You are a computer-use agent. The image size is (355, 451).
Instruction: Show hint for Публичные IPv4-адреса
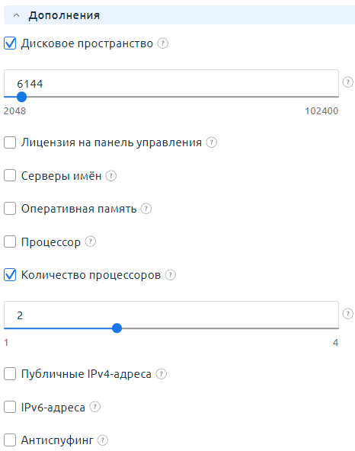click(161, 374)
